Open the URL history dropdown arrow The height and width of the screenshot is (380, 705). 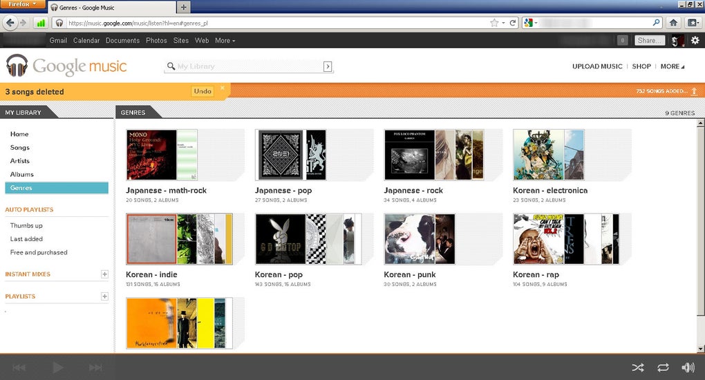(x=503, y=23)
